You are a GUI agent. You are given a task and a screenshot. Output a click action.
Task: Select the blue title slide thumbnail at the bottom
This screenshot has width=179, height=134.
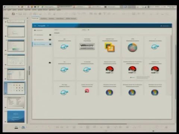16,117
